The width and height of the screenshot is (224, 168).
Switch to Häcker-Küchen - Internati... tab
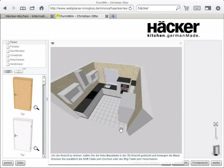coord(27,16)
